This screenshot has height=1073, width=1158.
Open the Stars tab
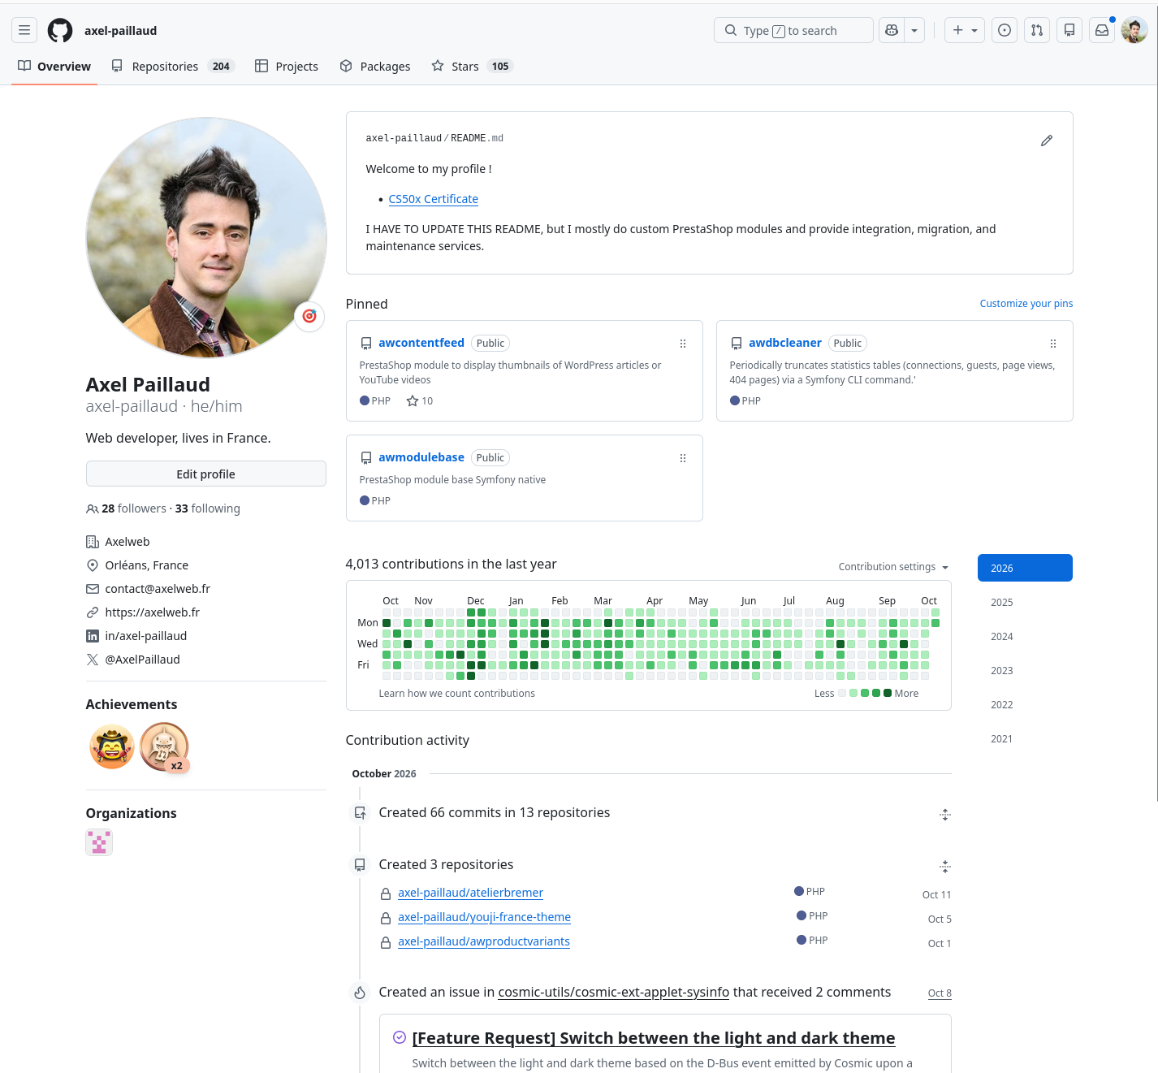pos(473,67)
